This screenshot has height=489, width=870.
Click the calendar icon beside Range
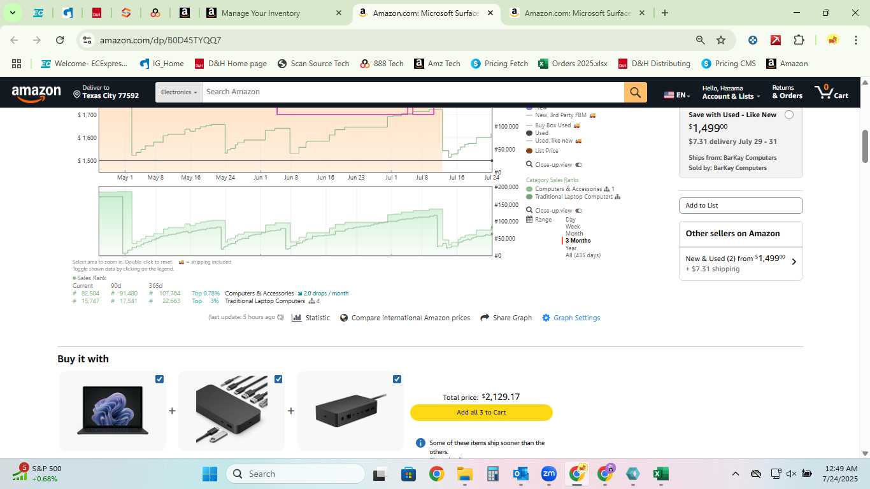(529, 220)
